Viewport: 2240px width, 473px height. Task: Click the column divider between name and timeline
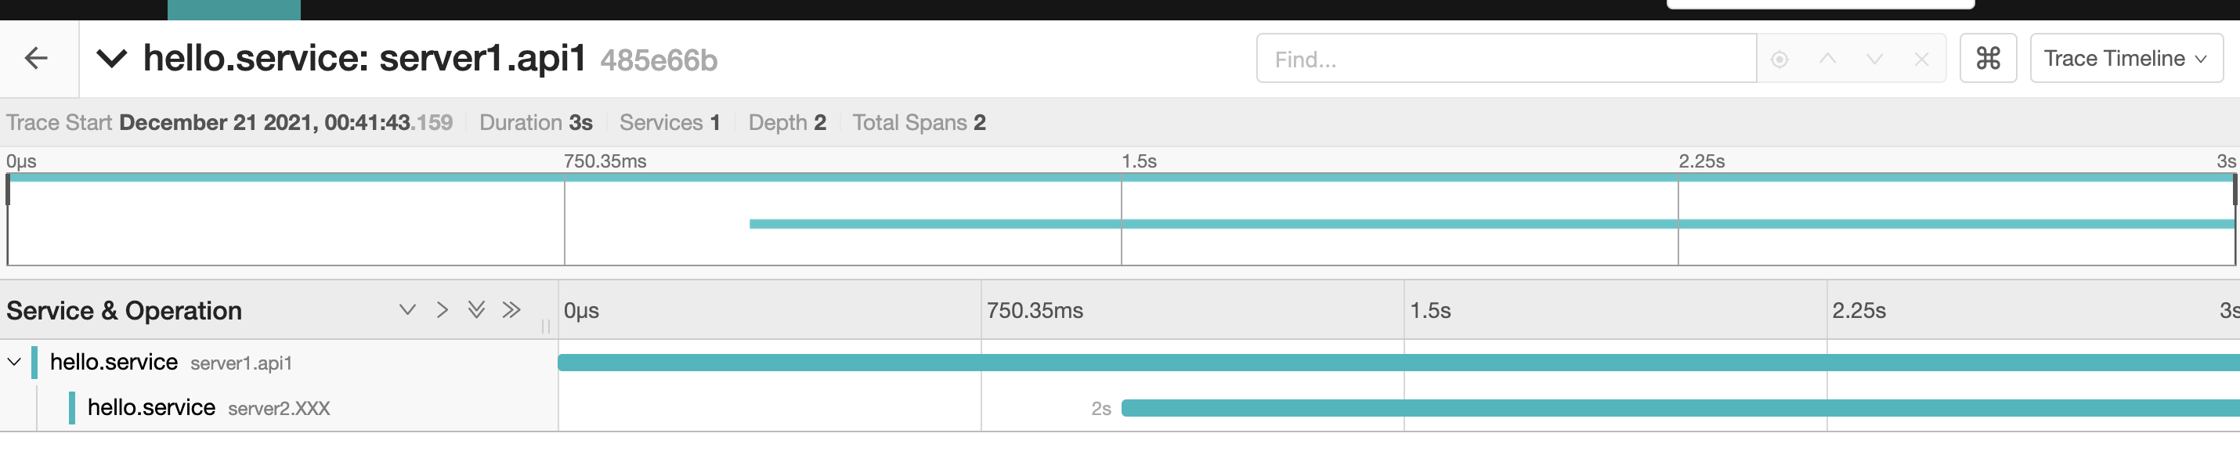point(546,327)
